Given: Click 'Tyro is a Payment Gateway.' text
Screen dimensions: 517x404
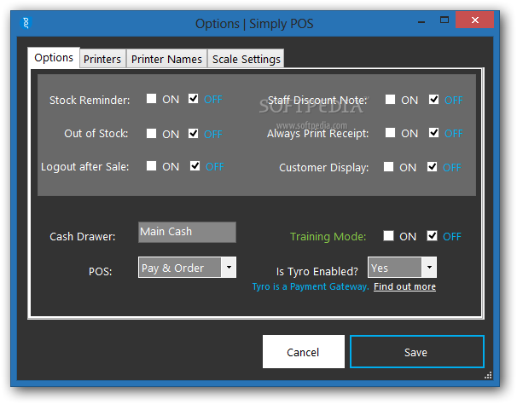Looking at the screenshot, I should pos(311,286).
